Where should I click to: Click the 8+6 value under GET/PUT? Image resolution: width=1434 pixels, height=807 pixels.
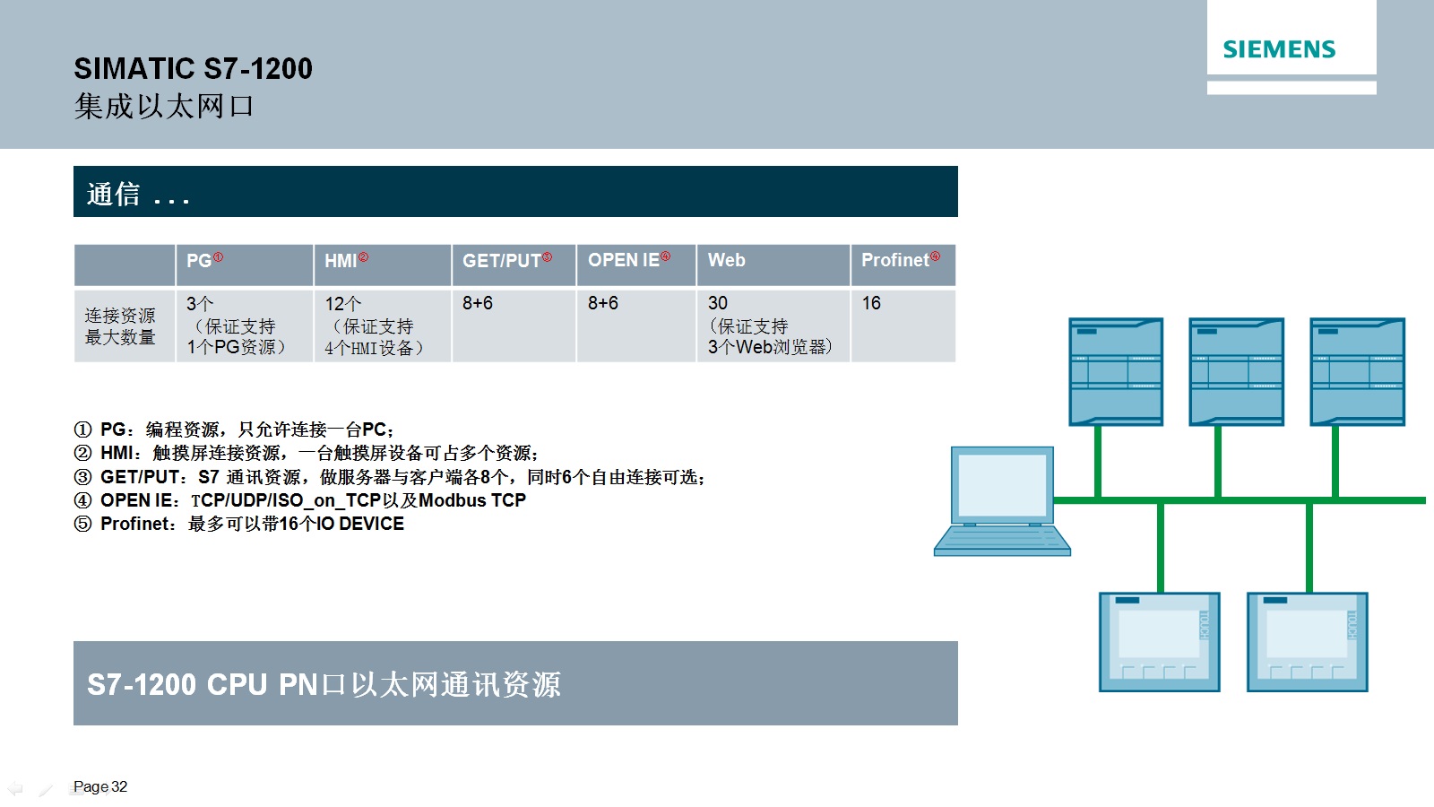478,303
